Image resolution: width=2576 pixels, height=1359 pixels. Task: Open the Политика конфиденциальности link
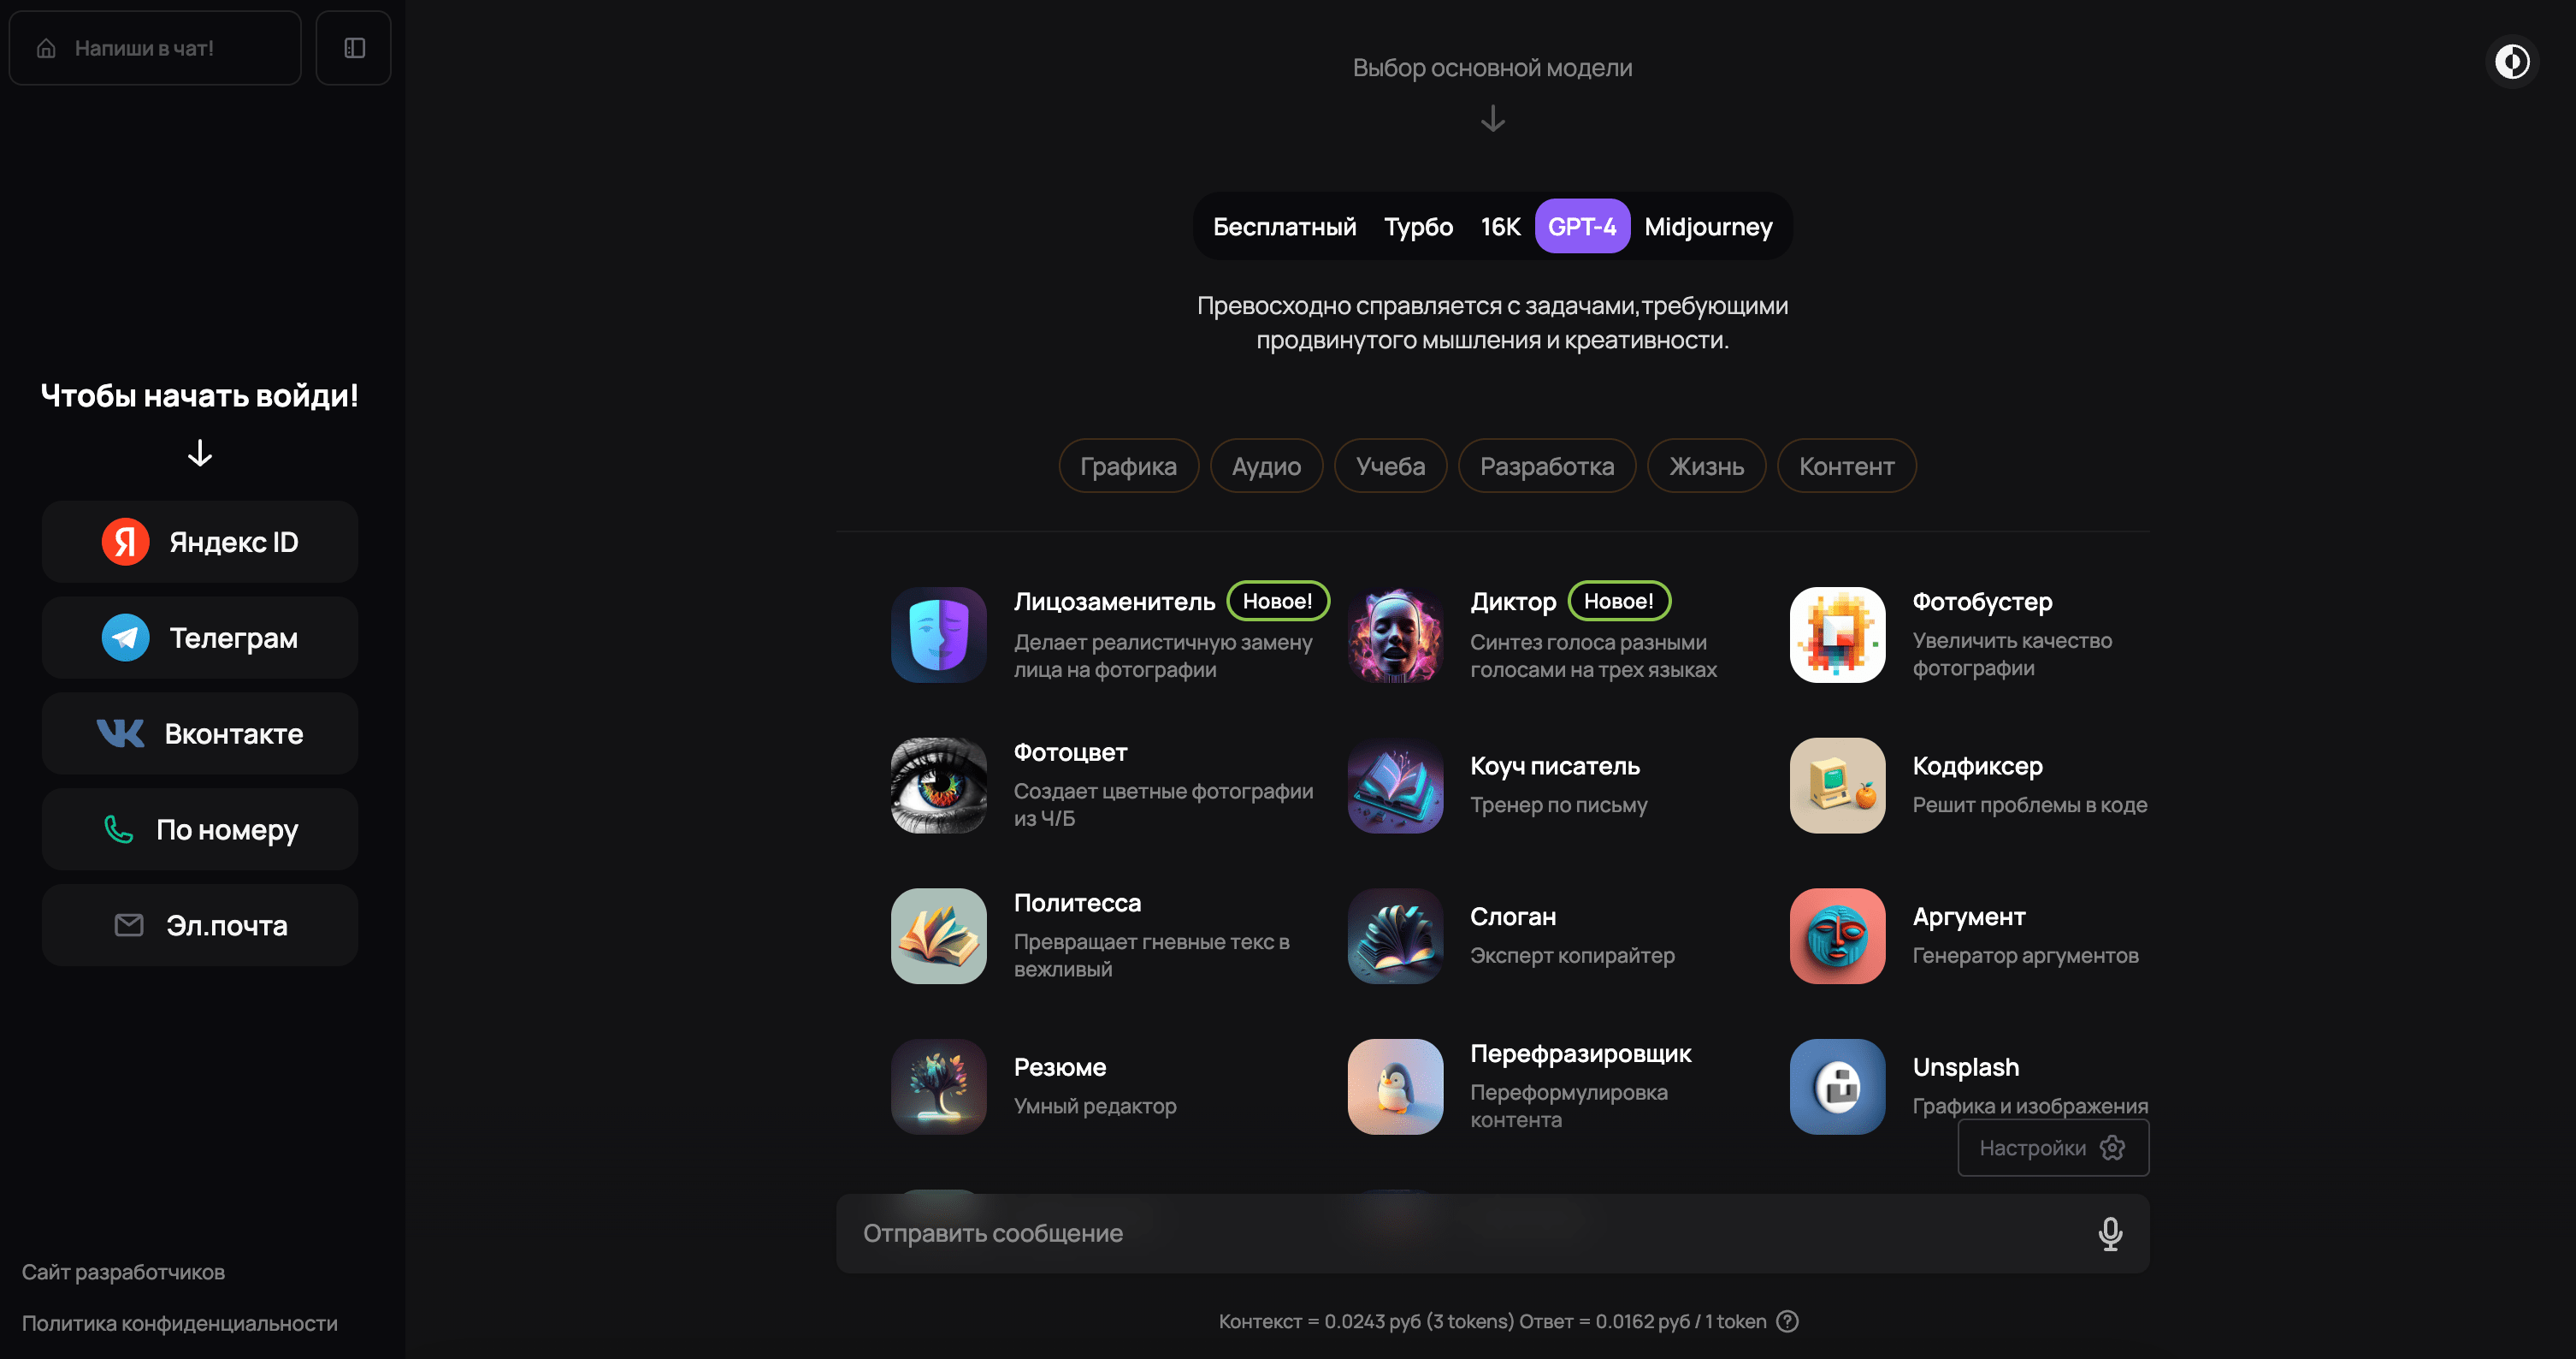click(180, 1324)
